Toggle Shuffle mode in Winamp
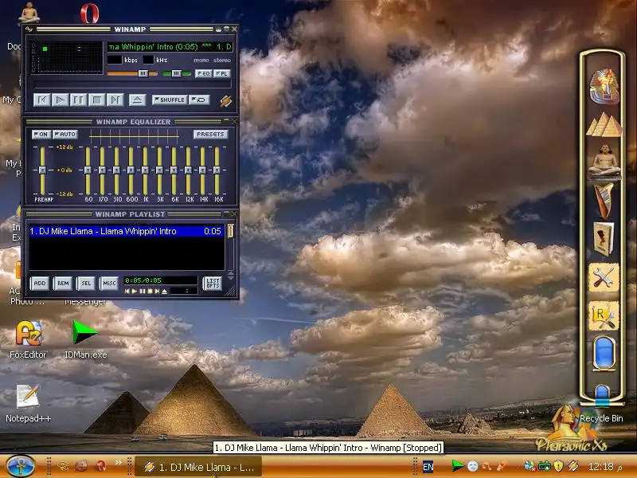This screenshot has width=637, height=478. [170, 100]
